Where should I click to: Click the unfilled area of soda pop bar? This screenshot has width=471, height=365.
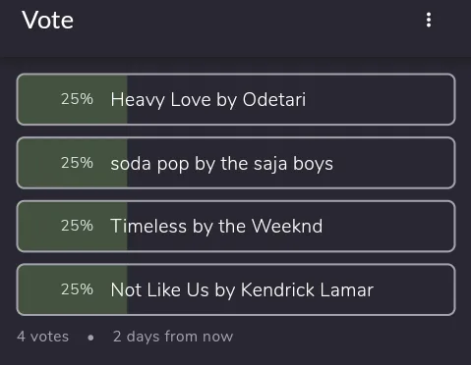coord(393,163)
